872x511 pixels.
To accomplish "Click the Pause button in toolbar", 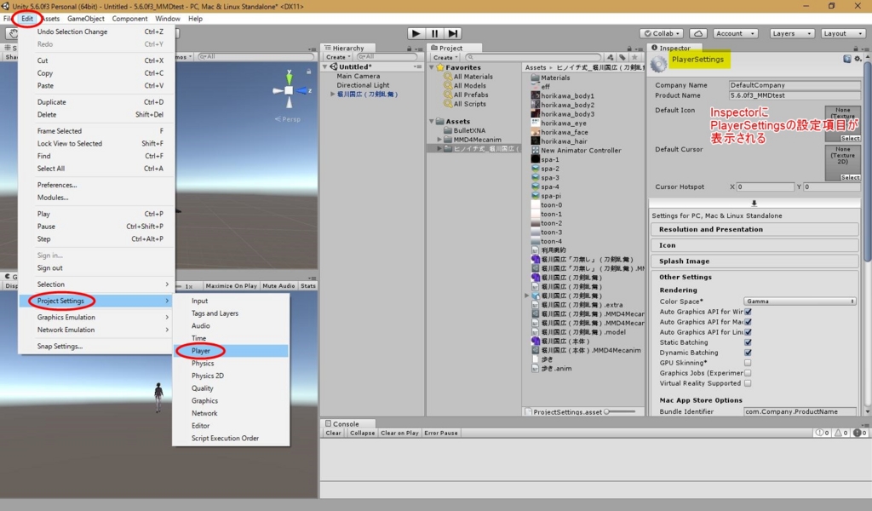I will [435, 33].
